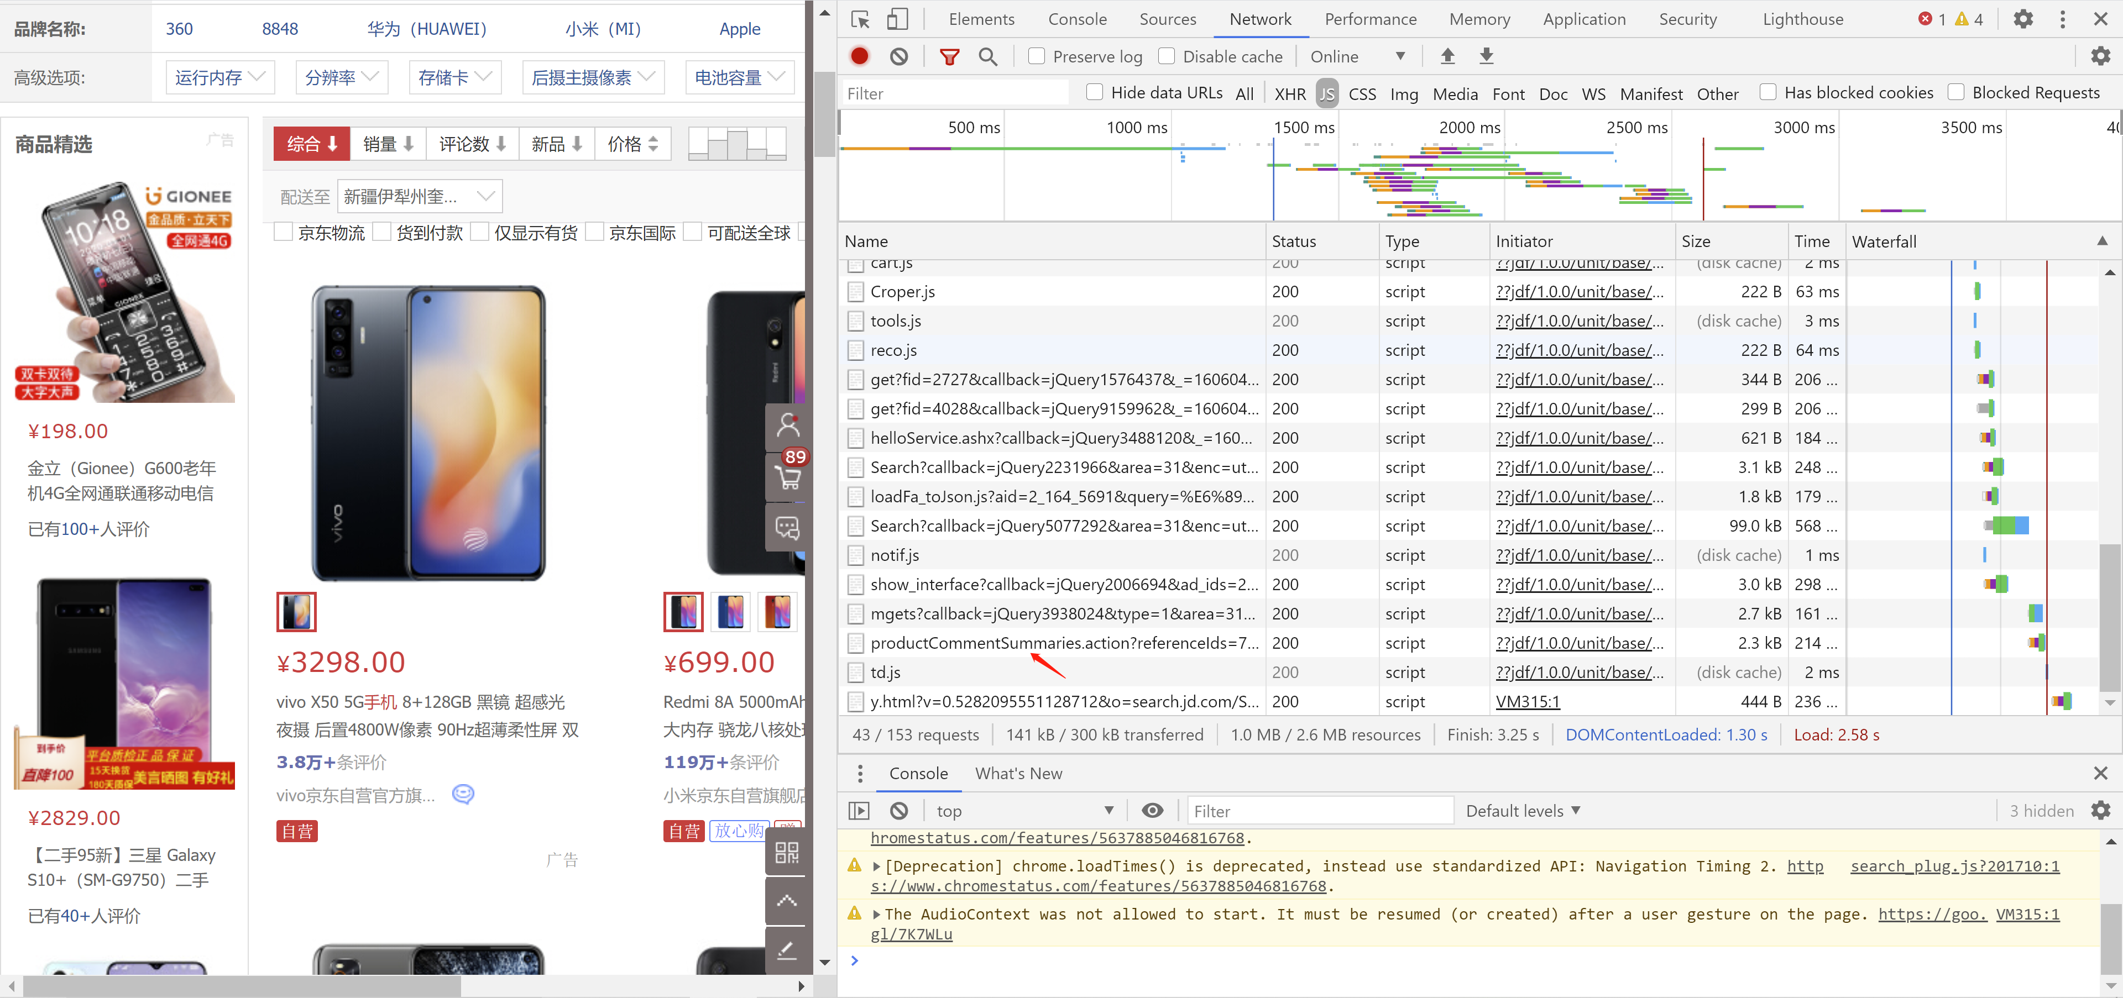Click export HAR download icon
This screenshot has height=998, width=2123.
pos(1486,56)
